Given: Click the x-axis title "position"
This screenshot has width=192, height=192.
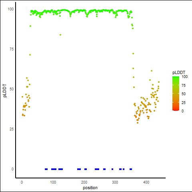Looking at the screenshot, I should [90, 188].
